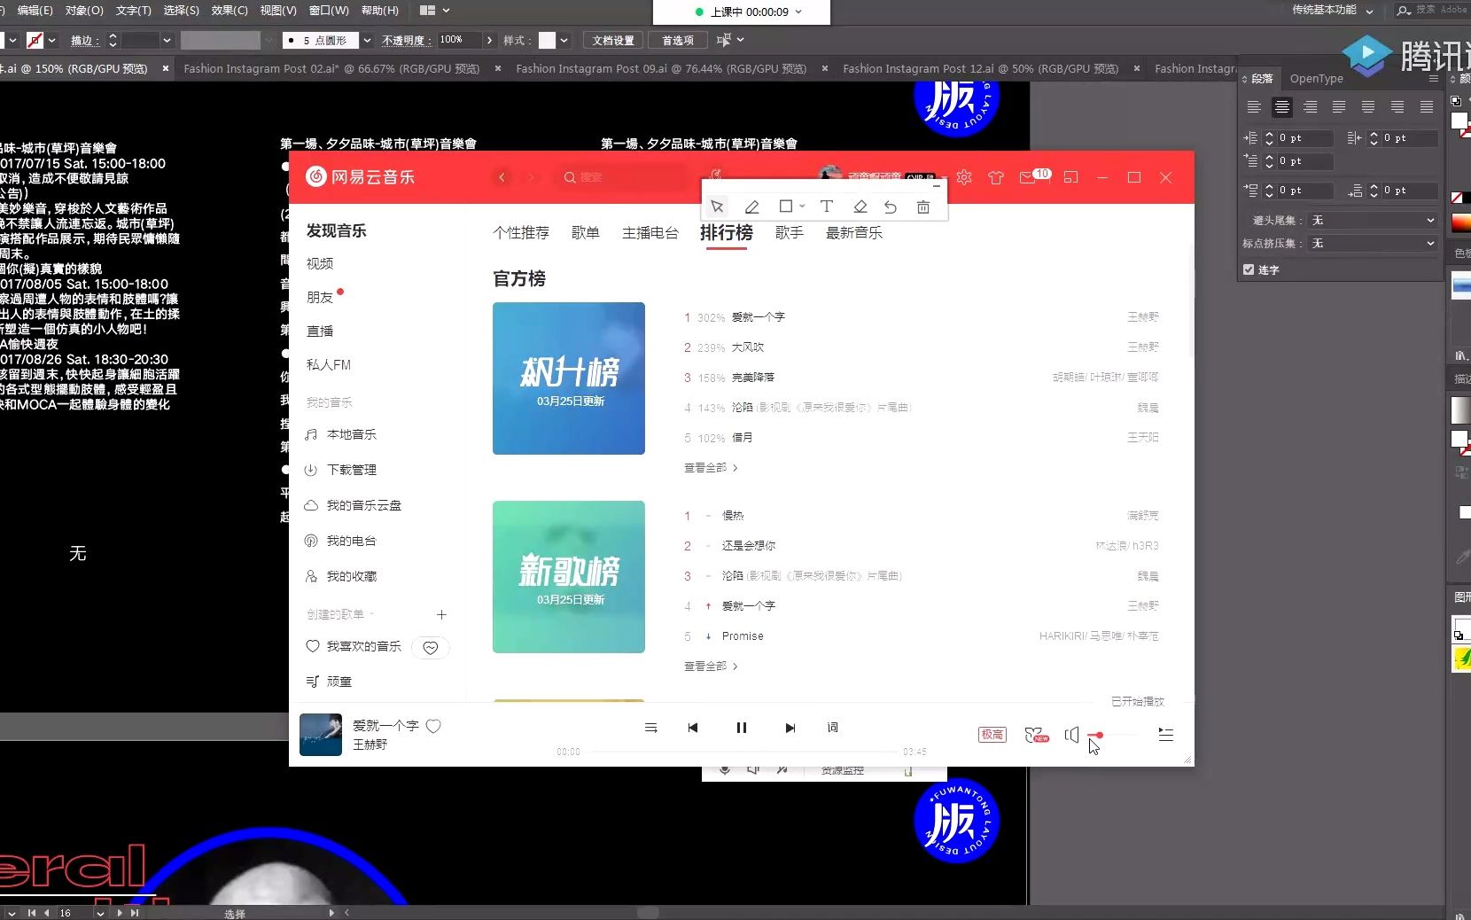Image resolution: width=1471 pixels, height=920 pixels.
Task: Skip to the next track
Action: [x=790, y=728]
